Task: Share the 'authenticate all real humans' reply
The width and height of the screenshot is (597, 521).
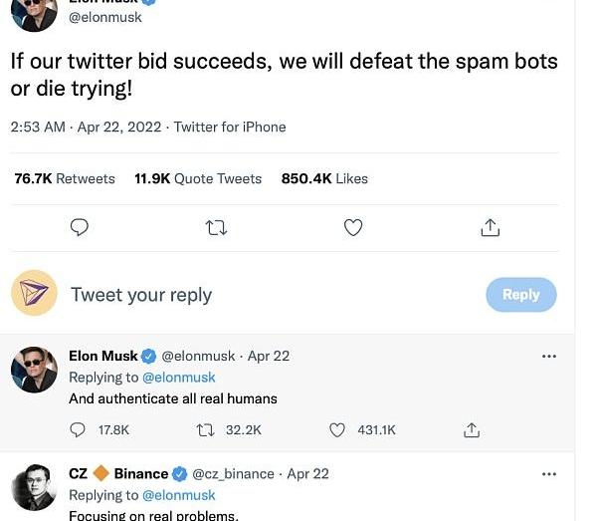Action: click(x=472, y=430)
